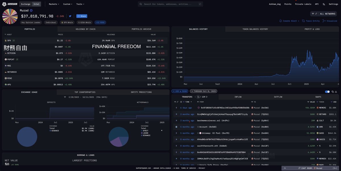The width and height of the screenshot is (341, 171).
Task: Expand the +32 More tags
Action: click(x=100, y=22)
